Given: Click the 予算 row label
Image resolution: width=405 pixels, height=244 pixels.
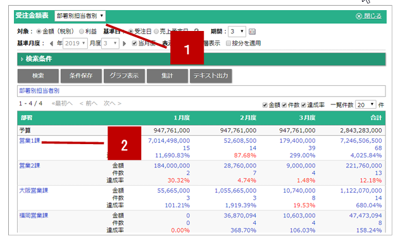Looking at the screenshot, I should coord(25,131).
